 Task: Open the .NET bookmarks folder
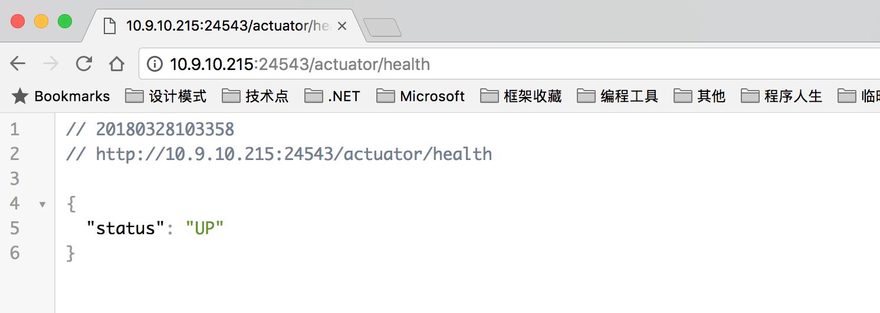pyautogui.click(x=333, y=96)
